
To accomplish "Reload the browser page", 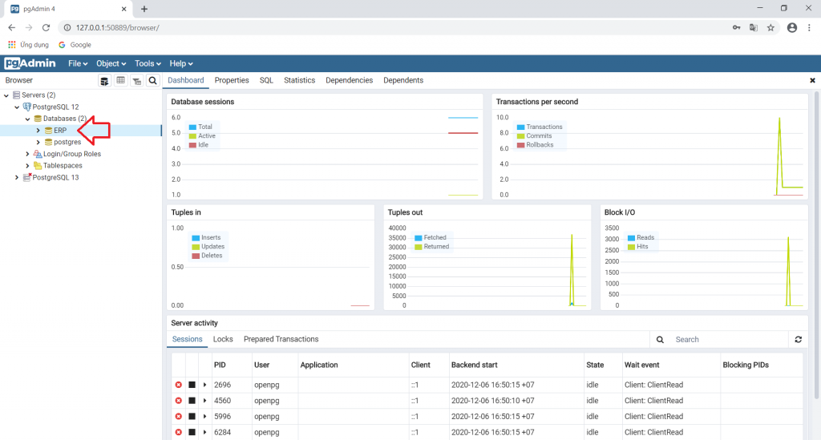I will click(46, 28).
